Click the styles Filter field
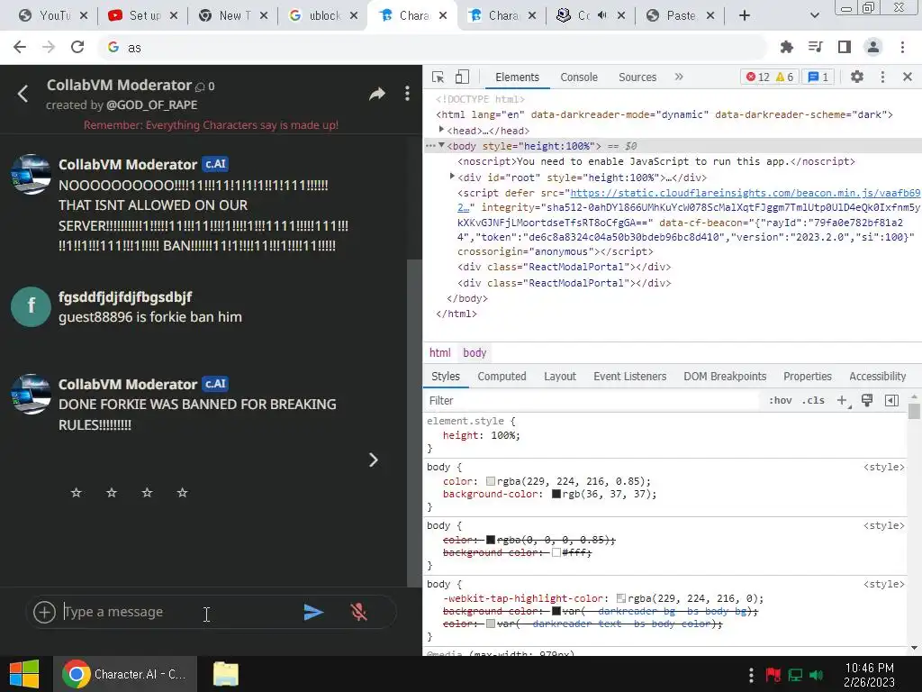Viewport: 922px width, 692px height. pyautogui.click(x=591, y=401)
